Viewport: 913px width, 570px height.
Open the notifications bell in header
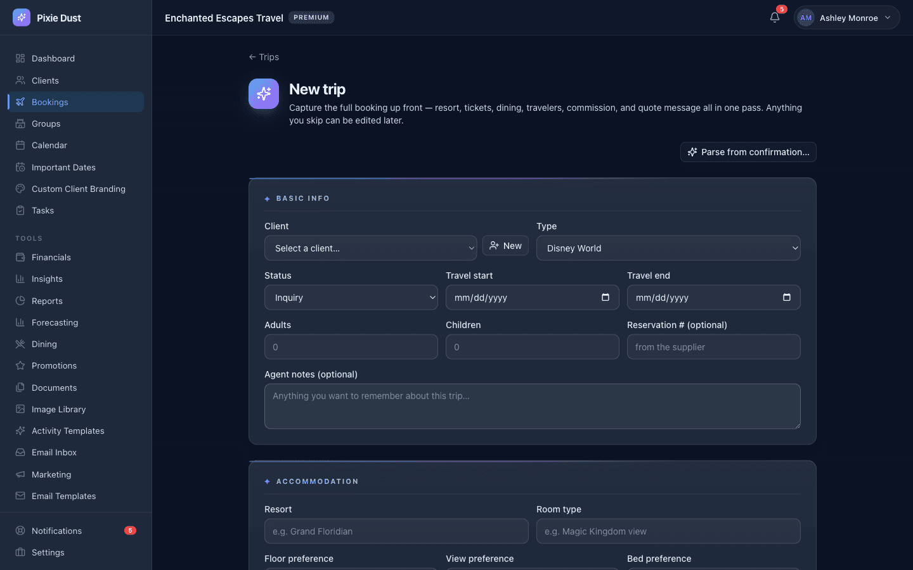(775, 18)
